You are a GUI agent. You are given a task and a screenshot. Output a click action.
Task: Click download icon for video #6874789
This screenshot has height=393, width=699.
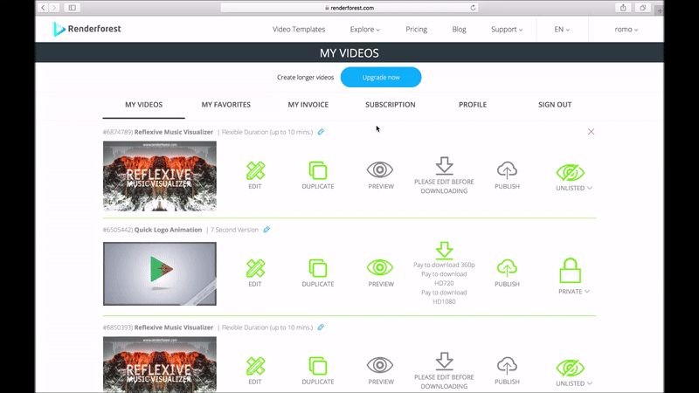coord(444,166)
